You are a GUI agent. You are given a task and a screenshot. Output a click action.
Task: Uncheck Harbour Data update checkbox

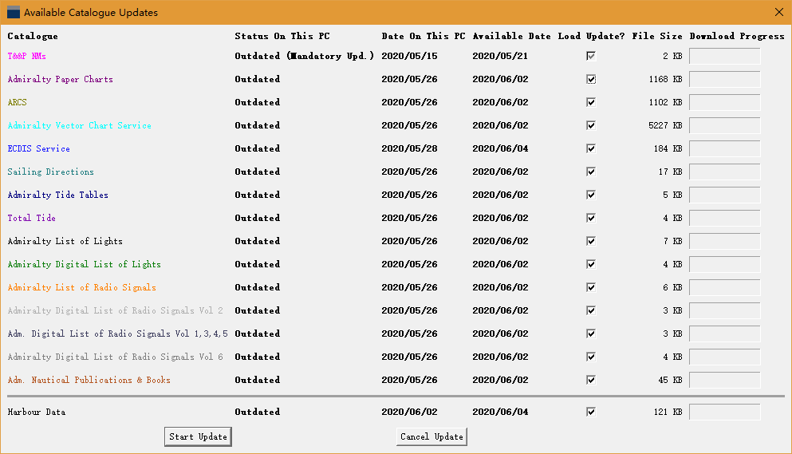(x=591, y=412)
